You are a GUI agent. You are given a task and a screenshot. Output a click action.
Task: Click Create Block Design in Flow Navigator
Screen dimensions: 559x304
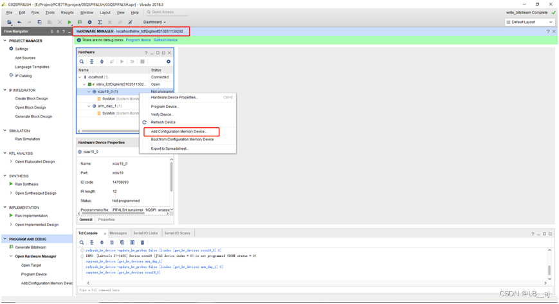[x=32, y=98]
